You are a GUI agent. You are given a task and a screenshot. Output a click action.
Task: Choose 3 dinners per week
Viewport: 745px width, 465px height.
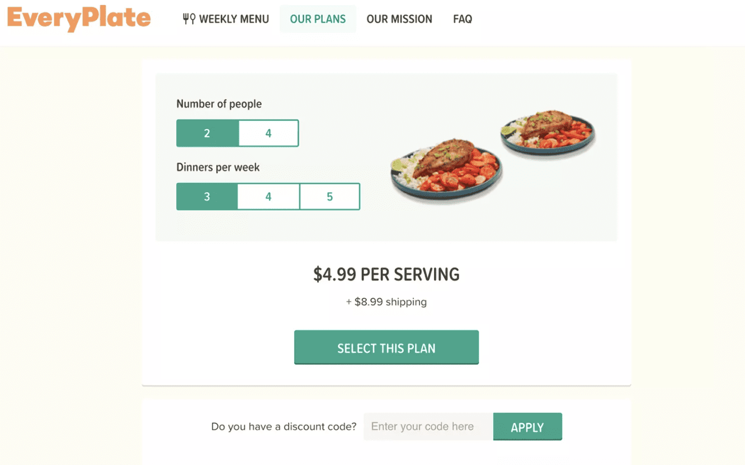click(207, 197)
